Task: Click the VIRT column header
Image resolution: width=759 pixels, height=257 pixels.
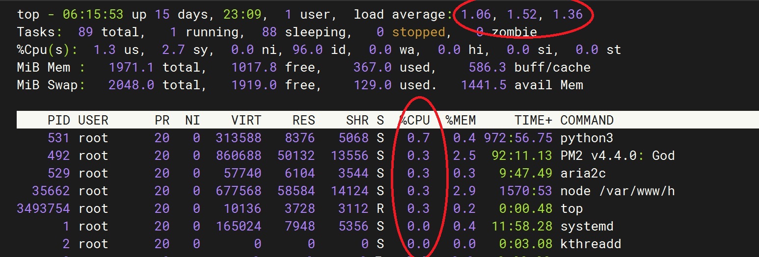Action: point(246,120)
